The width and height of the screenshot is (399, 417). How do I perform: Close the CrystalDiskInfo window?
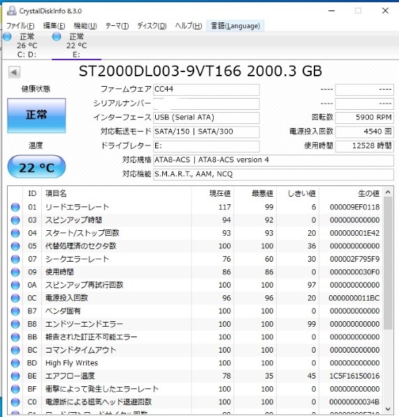click(385, 11)
